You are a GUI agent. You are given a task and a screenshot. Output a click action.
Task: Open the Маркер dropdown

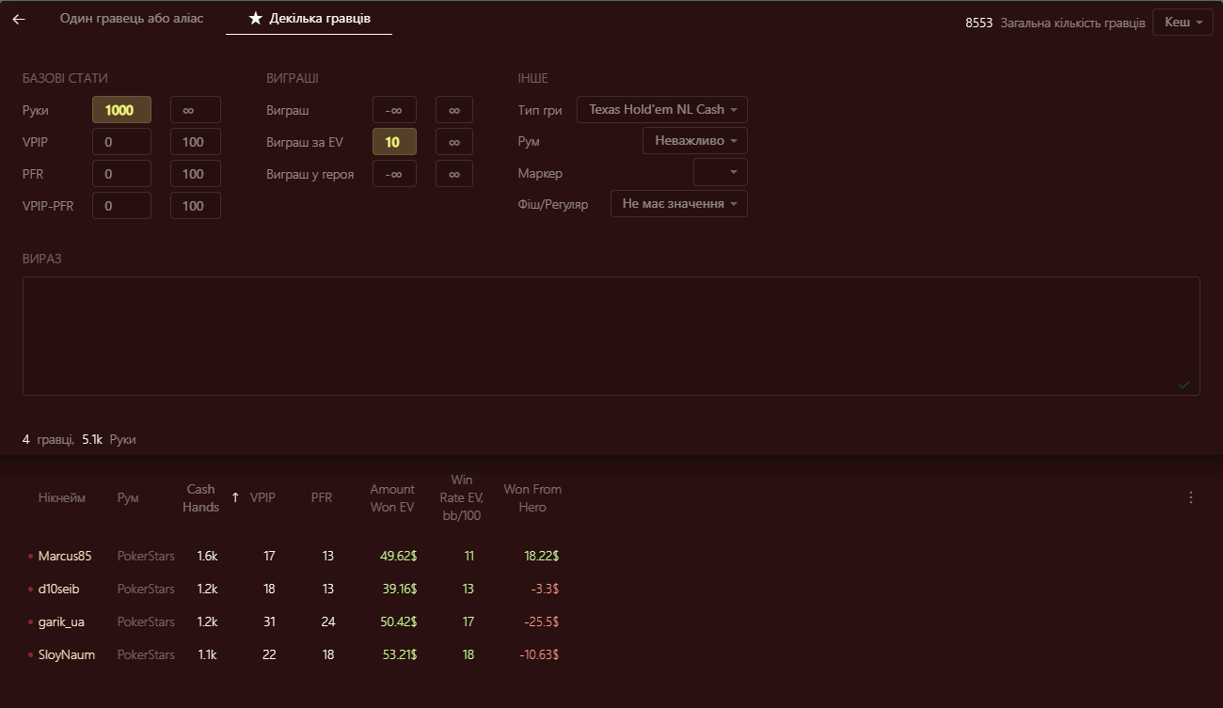pyautogui.click(x=721, y=172)
